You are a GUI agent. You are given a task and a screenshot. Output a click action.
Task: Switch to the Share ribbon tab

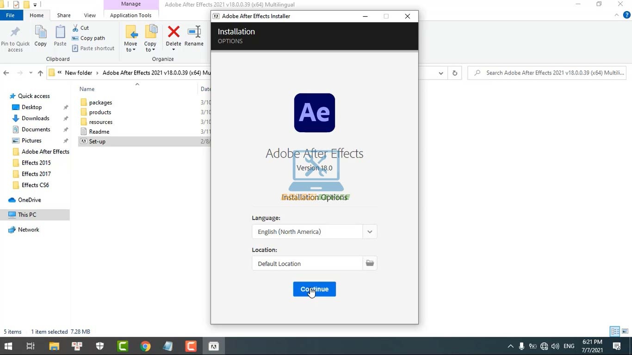pos(64,15)
